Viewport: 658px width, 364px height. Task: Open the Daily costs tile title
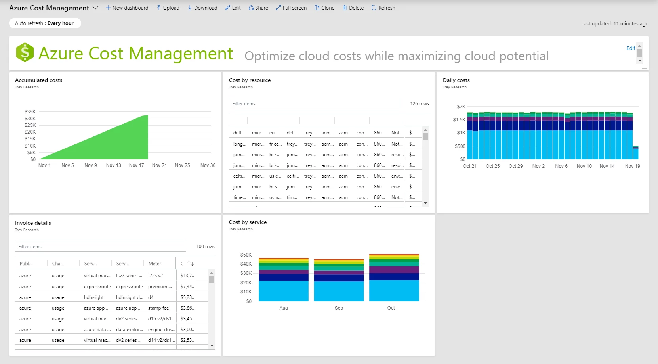tap(456, 80)
